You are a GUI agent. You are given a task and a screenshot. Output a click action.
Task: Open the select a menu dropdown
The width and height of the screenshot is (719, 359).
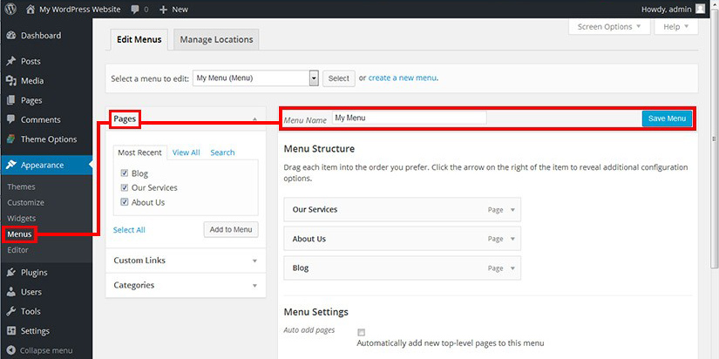(314, 78)
